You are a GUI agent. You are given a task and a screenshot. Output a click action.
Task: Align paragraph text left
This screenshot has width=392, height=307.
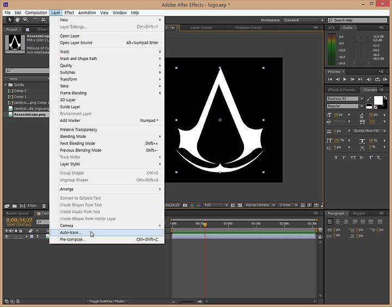point(330,222)
